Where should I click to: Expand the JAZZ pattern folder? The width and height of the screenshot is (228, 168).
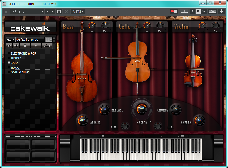pos(9,63)
